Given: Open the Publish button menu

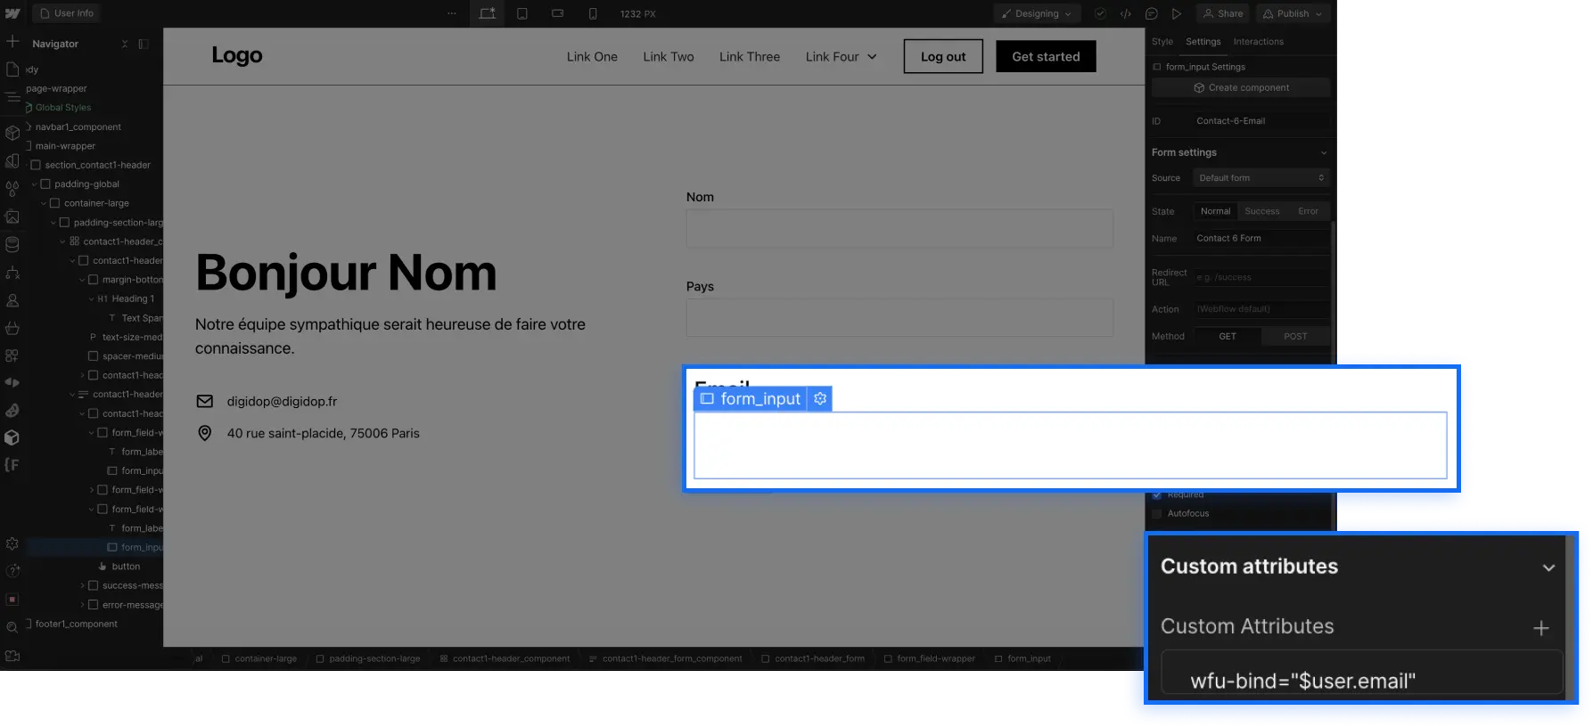Looking at the screenshot, I should 1293,13.
